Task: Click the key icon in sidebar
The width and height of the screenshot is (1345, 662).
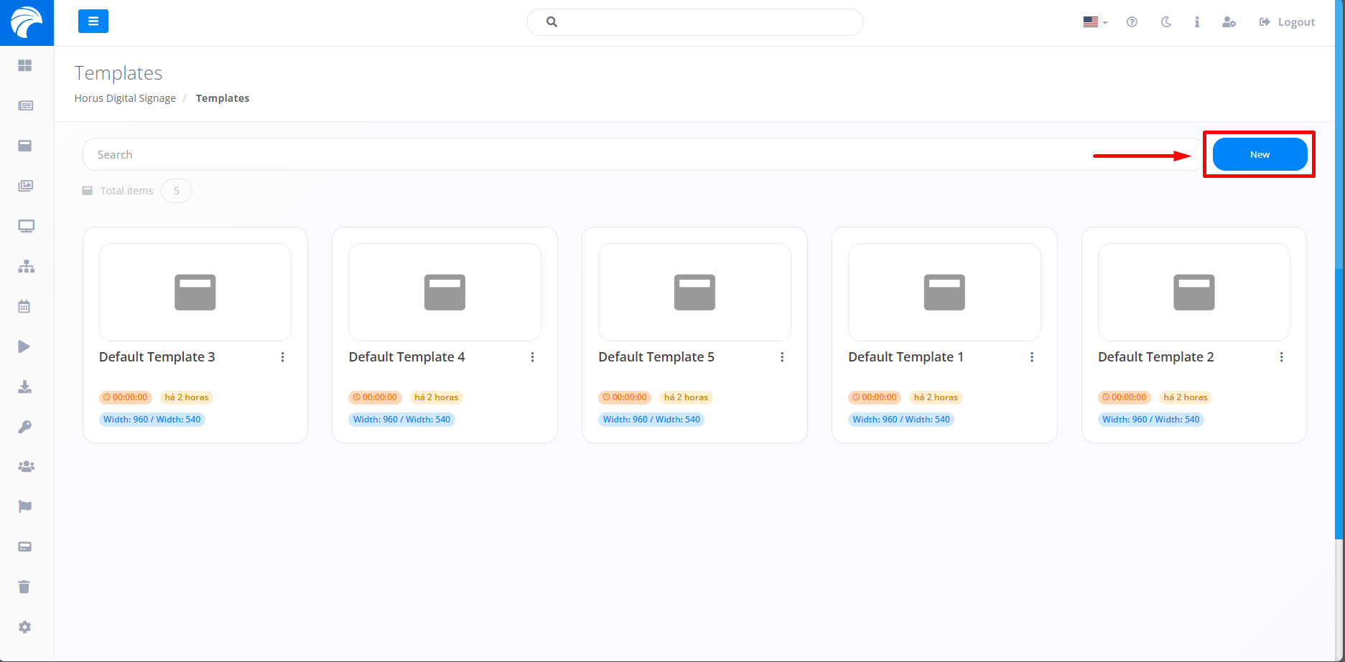Action: 25,427
